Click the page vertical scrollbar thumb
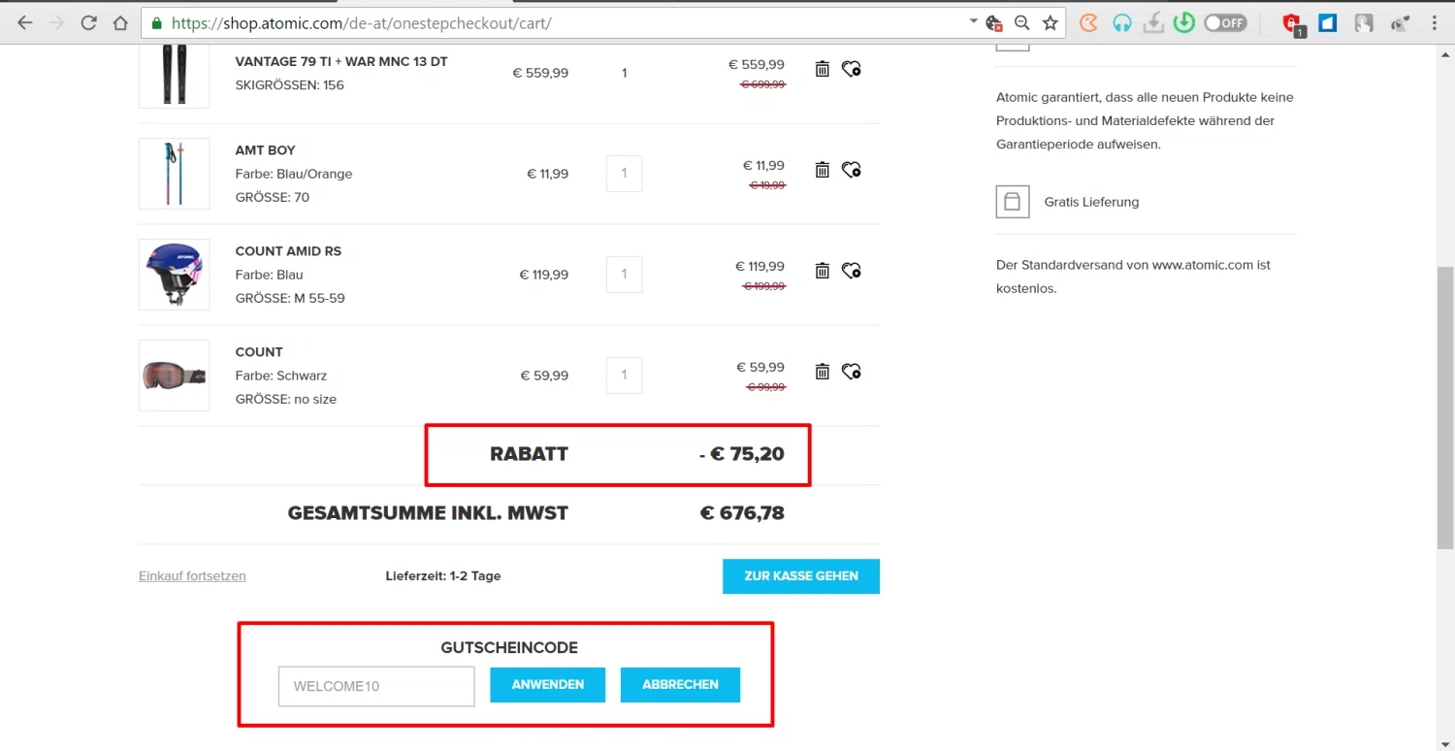This screenshot has width=1455, height=751. pyautogui.click(x=1445, y=408)
